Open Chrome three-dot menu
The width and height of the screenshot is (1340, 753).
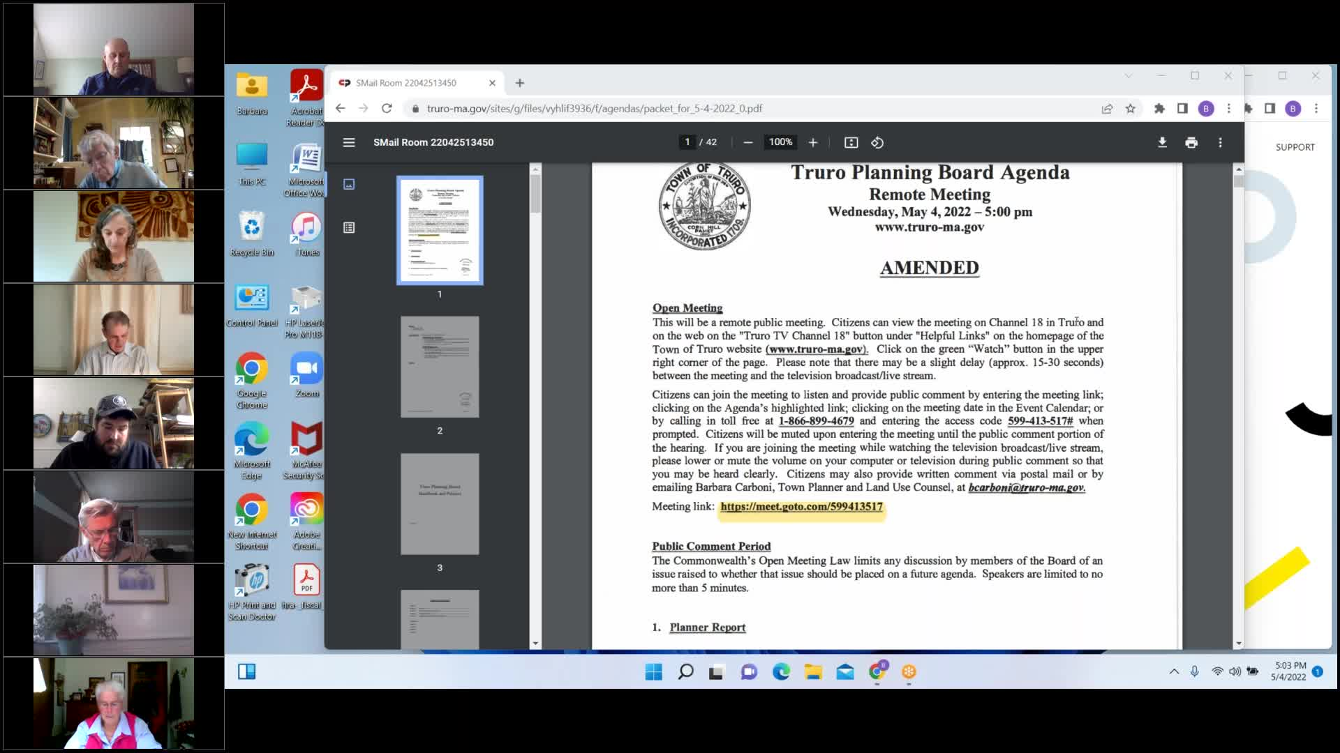pos(1229,109)
